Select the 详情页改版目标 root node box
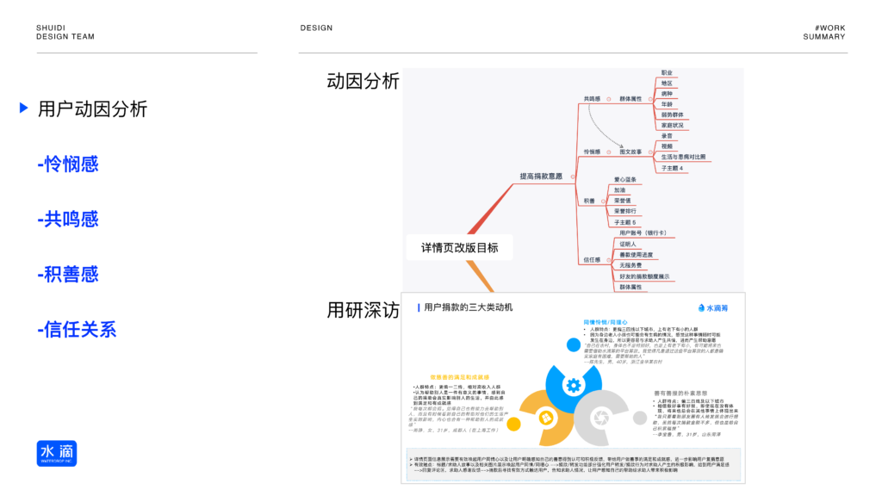 (x=459, y=247)
